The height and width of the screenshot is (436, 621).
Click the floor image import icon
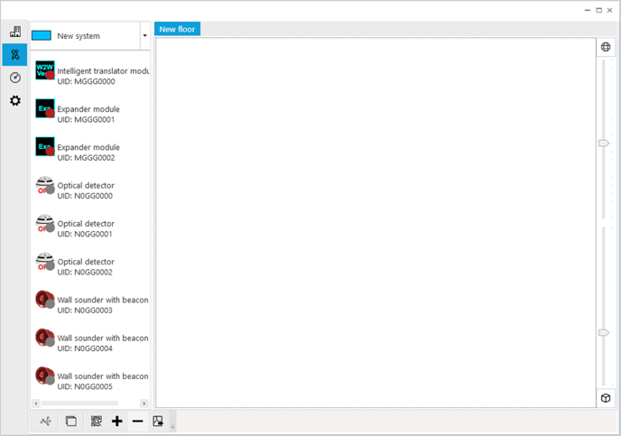158,421
